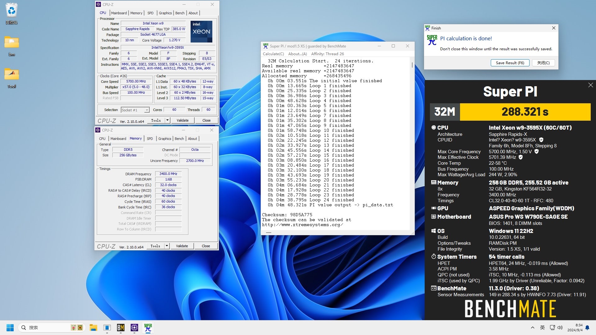Click the Multiplier x57.0 value field
This screenshot has width=596, height=335.
pyautogui.click(x=136, y=87)
